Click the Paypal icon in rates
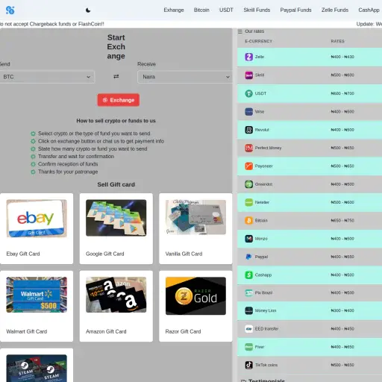 click(248, 257)
